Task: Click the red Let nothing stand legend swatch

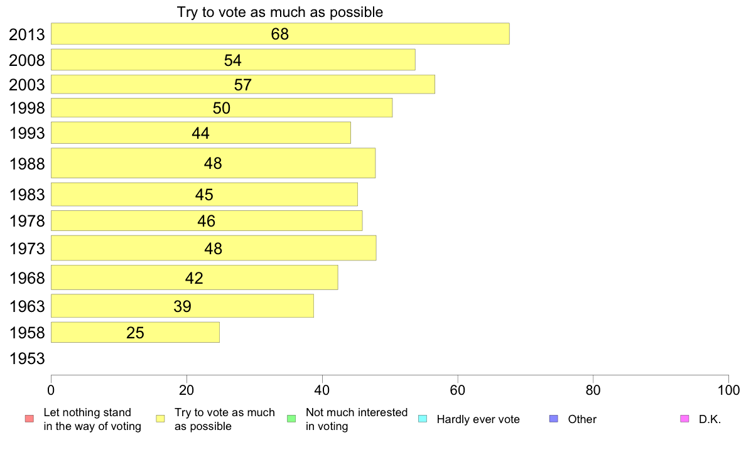Action: (x=30, y=419)
